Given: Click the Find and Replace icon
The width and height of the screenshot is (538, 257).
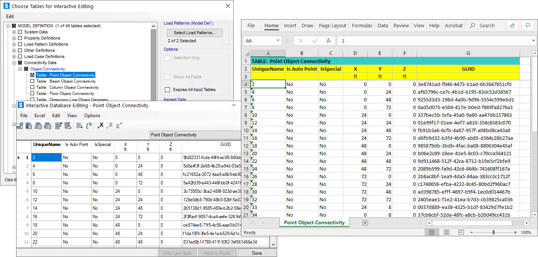Looking at the screenshot, I should (89, 125).
